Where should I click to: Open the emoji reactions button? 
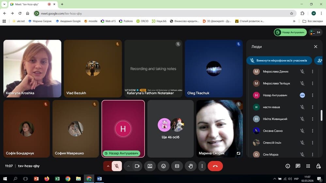[163, 166]
